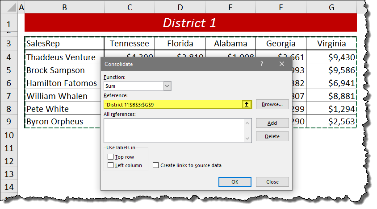Click the Help question mark in Consolidate dialog

point(262,64)
